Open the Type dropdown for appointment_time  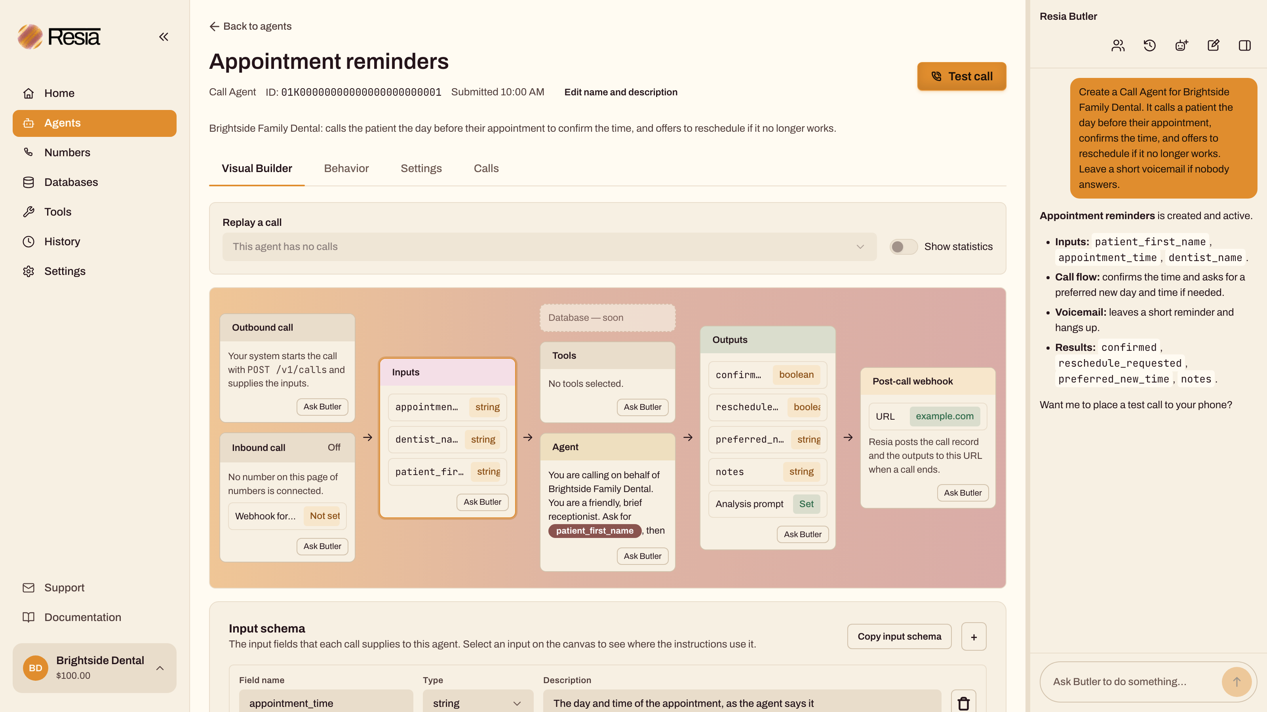pyautogui.click(x=478, y=703)
